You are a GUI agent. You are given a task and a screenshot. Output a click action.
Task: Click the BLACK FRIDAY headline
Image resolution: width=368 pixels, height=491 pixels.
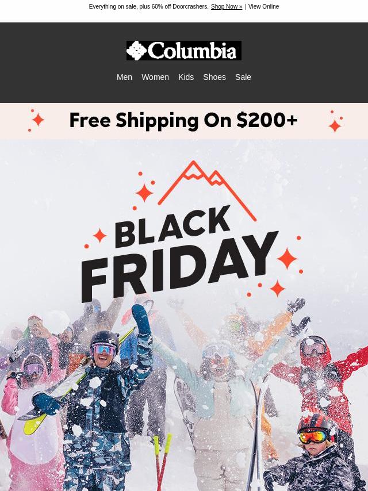pos(180,254)
